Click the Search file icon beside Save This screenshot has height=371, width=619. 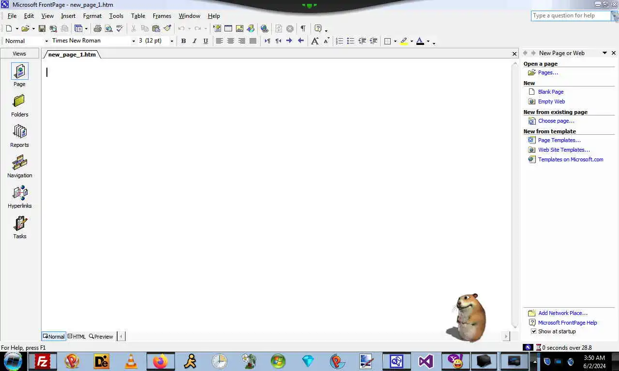pos(53,29)
